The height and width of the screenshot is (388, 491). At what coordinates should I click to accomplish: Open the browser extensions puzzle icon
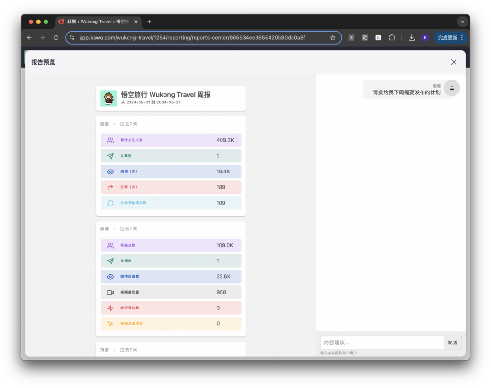coord(392,38)
